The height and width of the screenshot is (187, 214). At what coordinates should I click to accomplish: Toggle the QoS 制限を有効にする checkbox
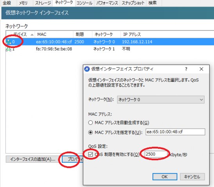[90, 154]
